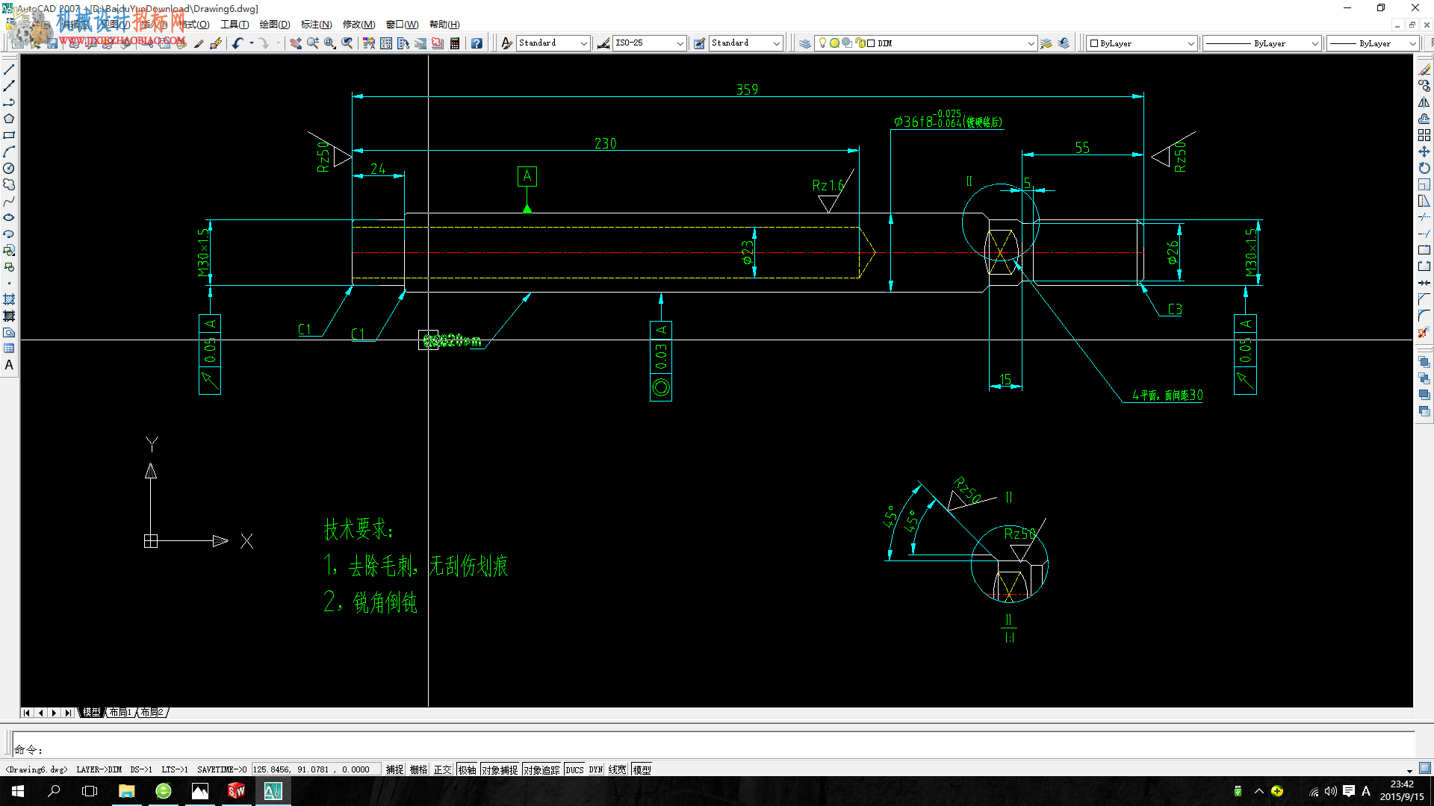Toggle 极轴 polar tracking in status bar
1434x806 pixels.
click(467, 769)
